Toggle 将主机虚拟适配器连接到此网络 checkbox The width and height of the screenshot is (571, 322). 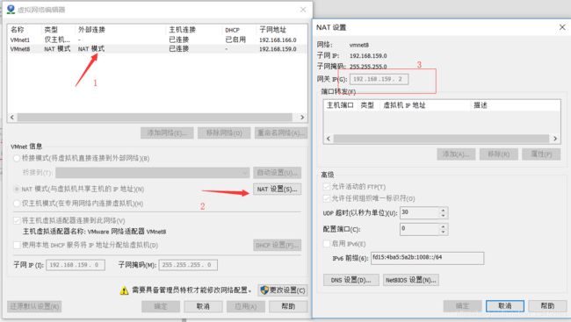tap(17, 220)
